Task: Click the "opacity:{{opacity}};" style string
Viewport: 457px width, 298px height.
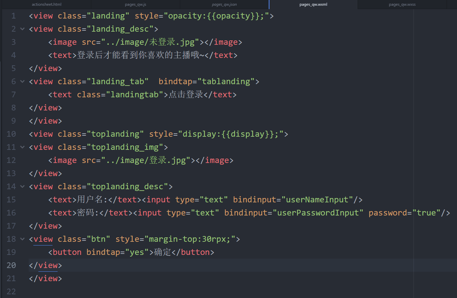Action: click(x=216, y=16)
